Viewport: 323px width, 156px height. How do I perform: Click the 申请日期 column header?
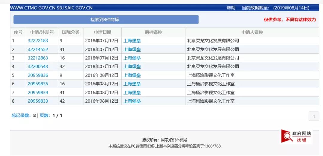click(x=102, y=32)
